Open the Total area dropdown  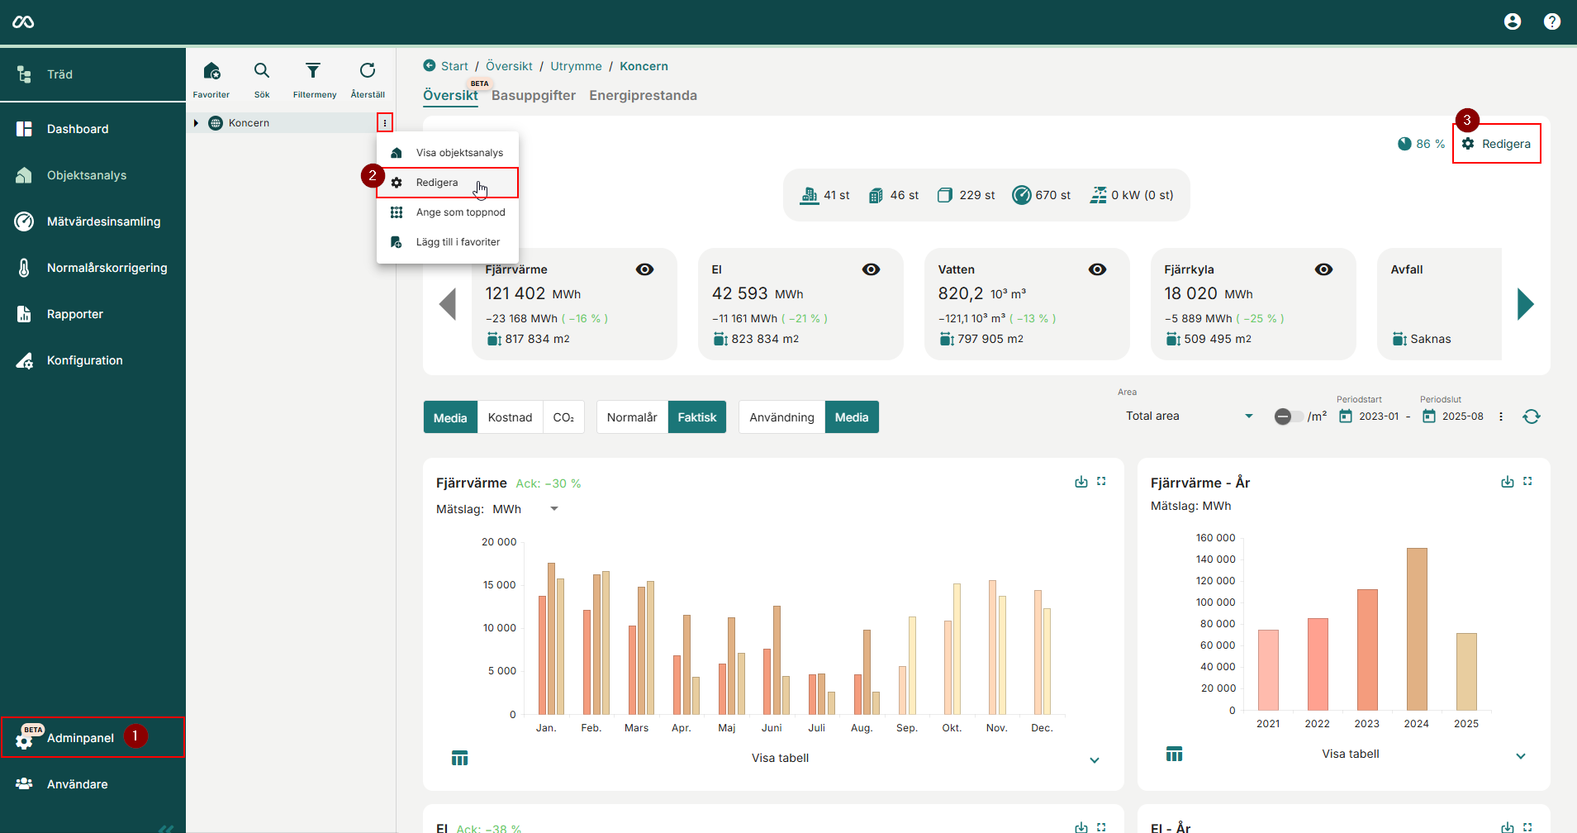(1188, 416)
